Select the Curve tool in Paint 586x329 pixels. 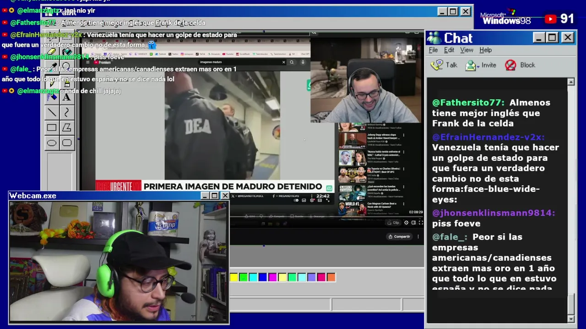coord(67,112)
